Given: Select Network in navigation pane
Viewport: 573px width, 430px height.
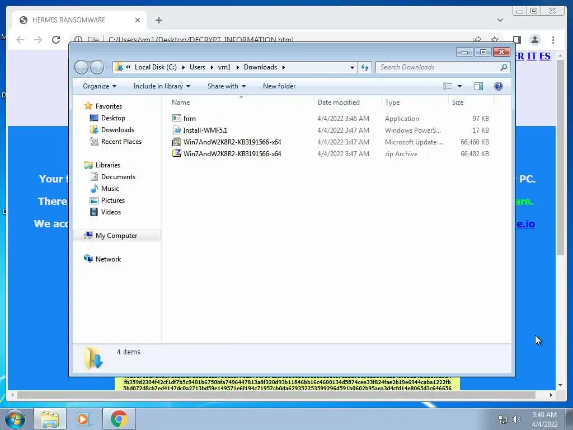Looking at the screenshot, I should [x=108, y=259].
